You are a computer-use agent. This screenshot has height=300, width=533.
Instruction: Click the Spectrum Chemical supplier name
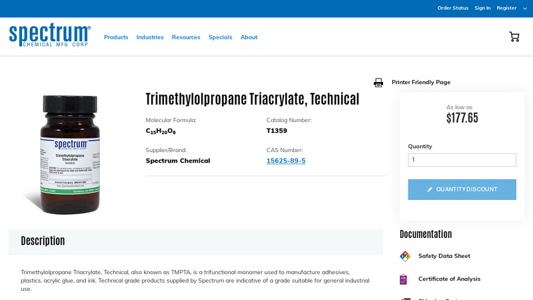(x=178, y=161)
